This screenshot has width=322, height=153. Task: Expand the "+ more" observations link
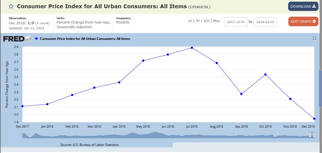42,23
